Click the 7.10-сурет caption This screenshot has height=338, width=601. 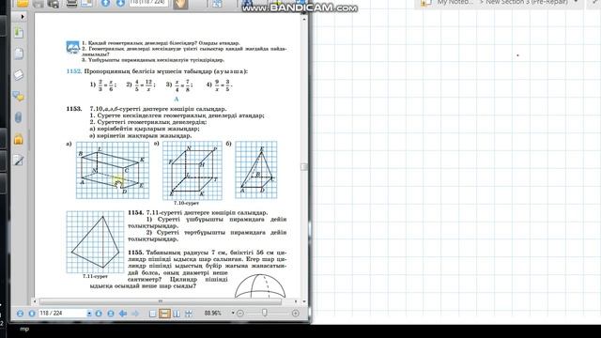point(186,203)
